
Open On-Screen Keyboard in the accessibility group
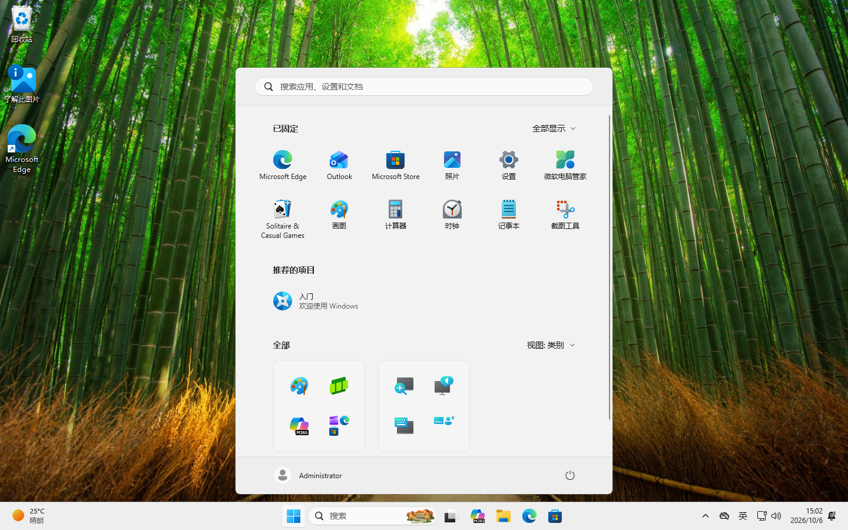click(x=404, y=425)
